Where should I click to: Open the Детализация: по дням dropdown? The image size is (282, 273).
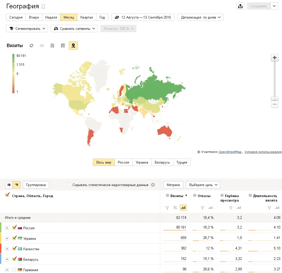click(201, 18)
